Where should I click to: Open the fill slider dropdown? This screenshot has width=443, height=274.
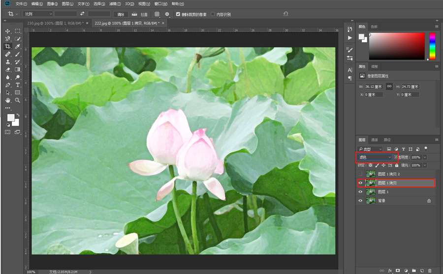(425, 165)
